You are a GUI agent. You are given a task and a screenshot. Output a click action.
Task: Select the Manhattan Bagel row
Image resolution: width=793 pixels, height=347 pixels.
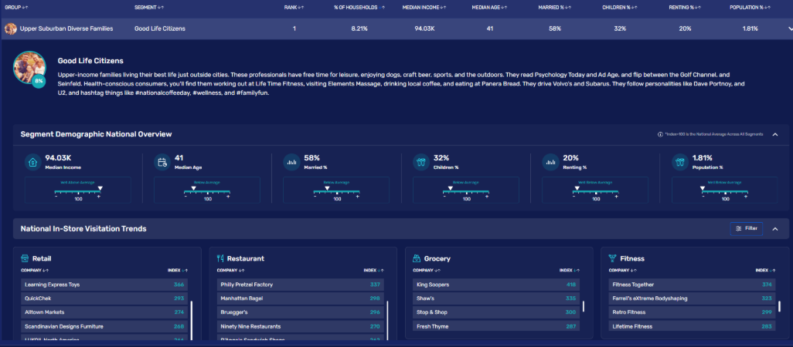pos(300,298)
